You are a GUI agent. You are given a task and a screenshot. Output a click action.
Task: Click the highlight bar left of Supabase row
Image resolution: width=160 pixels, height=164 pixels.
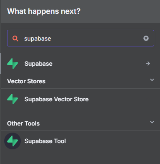(1, 64)
